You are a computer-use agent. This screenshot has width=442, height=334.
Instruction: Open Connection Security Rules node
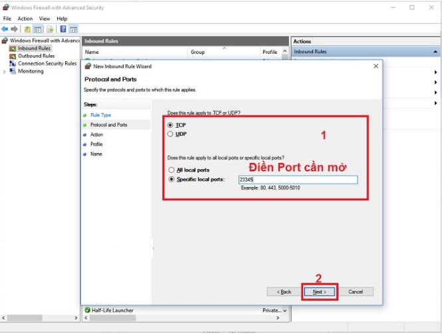(x=47, y=64)
